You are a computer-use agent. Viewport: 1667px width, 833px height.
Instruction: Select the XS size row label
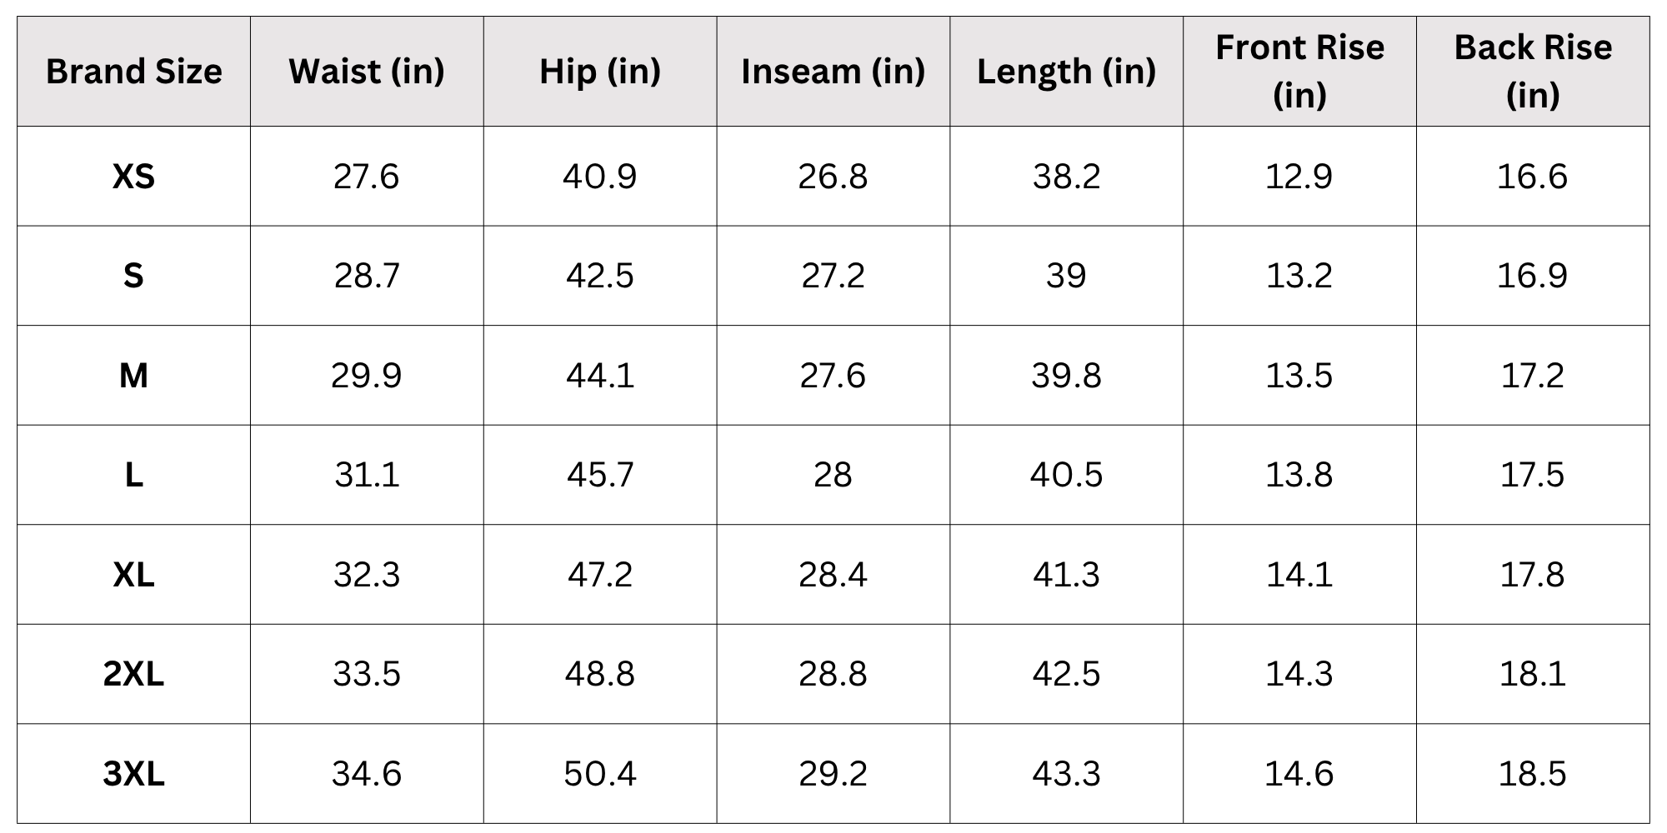click(133, 177)
